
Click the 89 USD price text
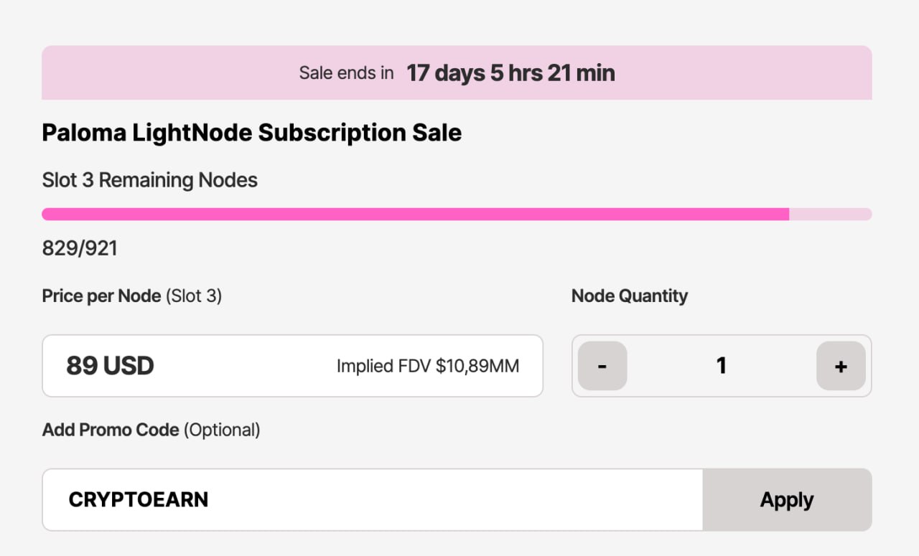110,366
